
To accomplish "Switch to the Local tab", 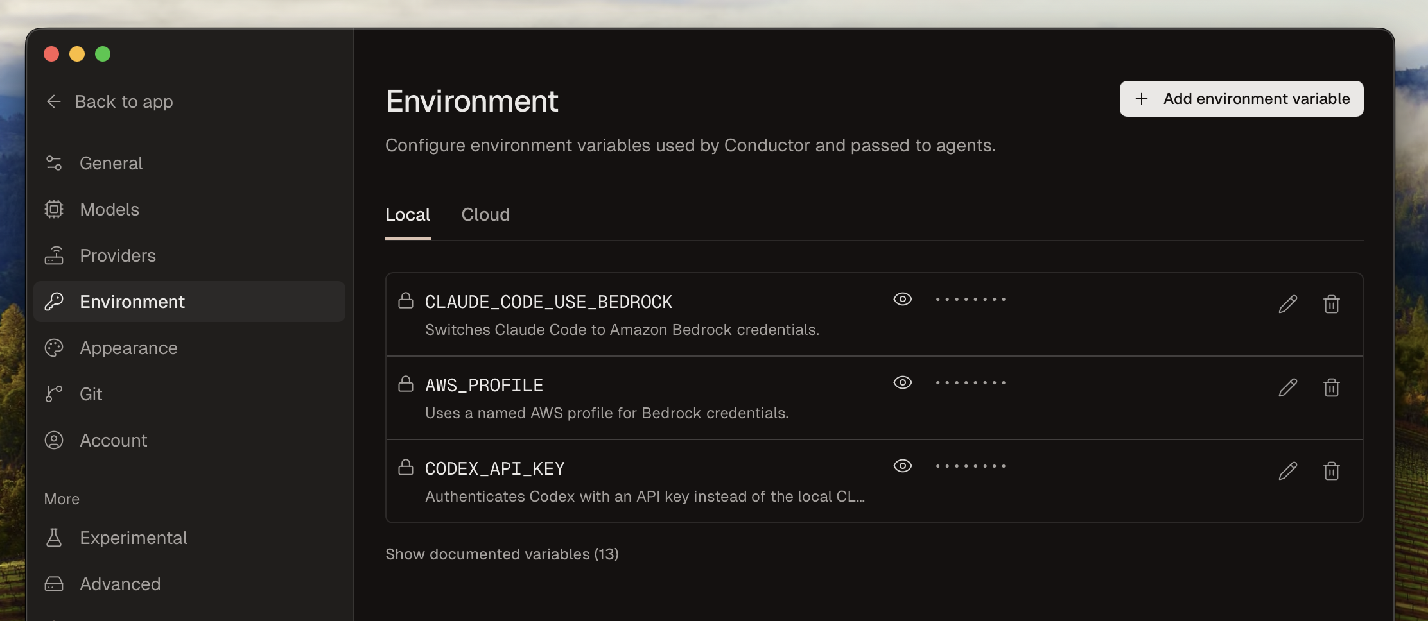I will pos(408,214).
